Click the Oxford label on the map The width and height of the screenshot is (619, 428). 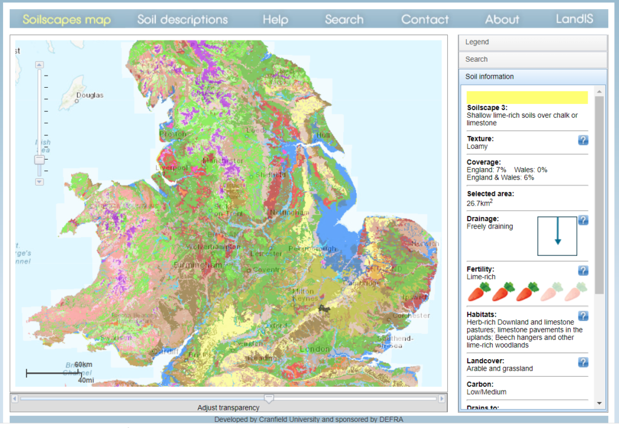click(x=276, y=325)
